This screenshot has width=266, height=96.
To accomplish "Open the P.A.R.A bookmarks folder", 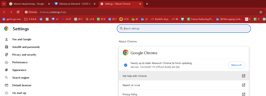I will 30,19.
